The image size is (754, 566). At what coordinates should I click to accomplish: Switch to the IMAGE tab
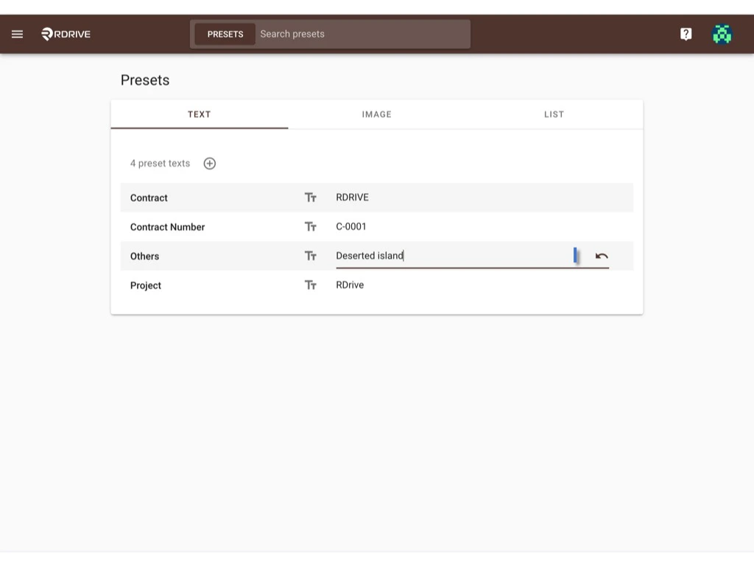click(376, 114)
